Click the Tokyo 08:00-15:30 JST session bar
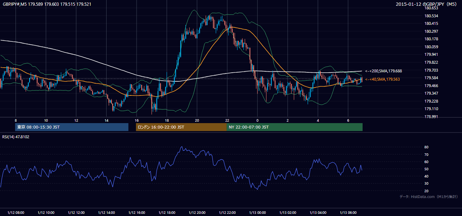The height and width of the screenshot is (216, 462). click(x=72, y=127)
